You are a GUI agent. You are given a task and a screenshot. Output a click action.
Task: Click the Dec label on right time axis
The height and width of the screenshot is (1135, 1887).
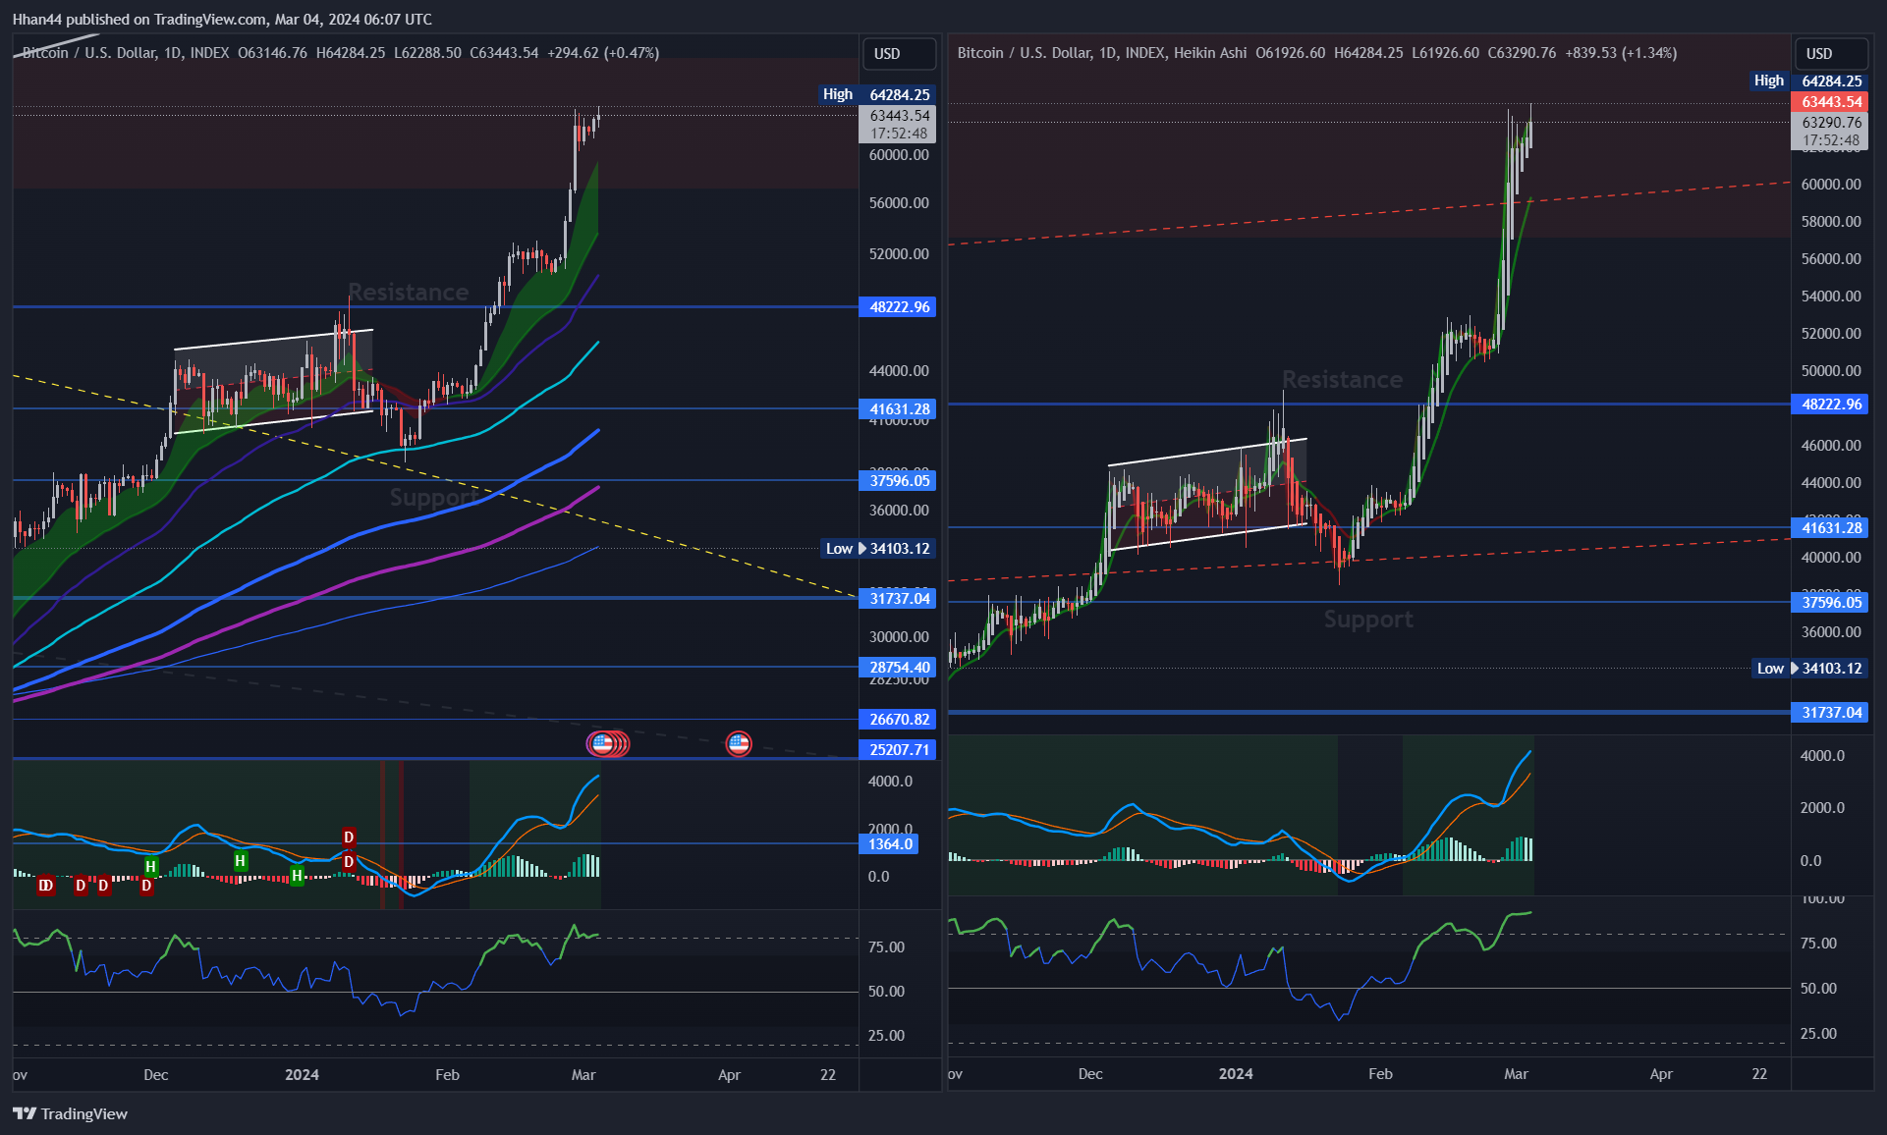[1090, 1074]
